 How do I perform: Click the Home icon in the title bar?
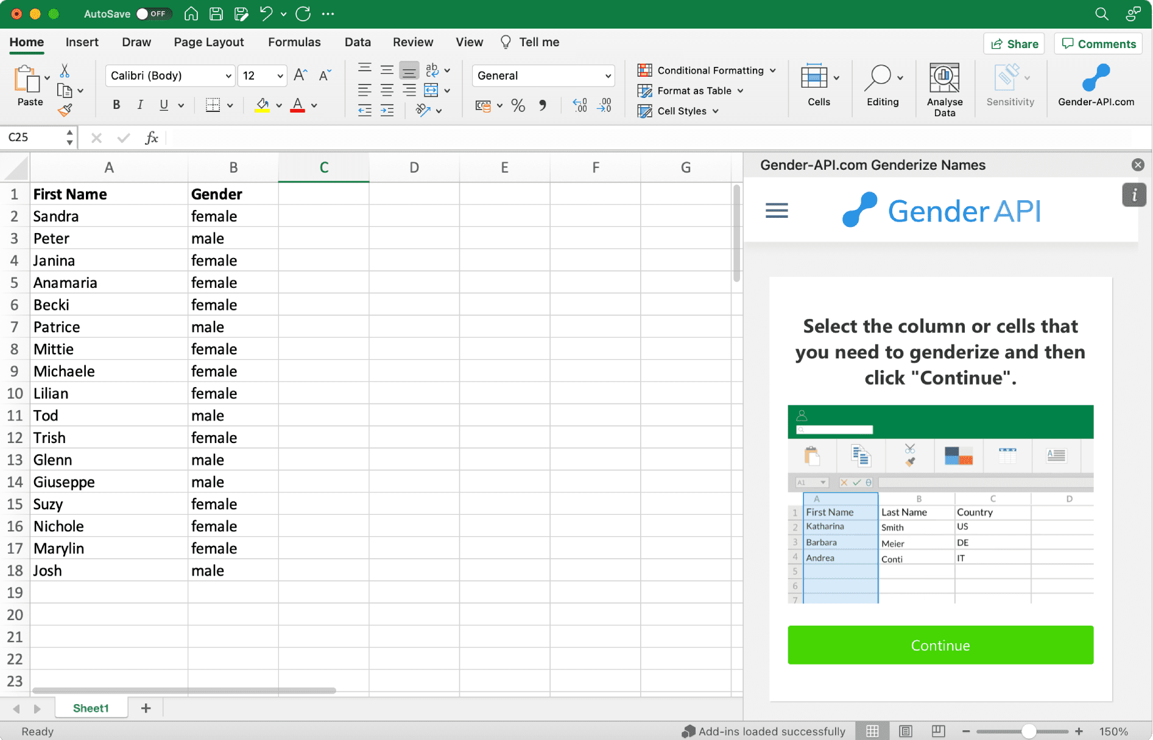[x=191, y=14]
